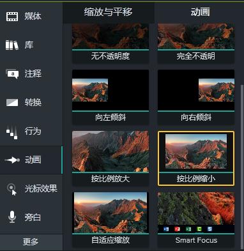Screen dimensions: 244x251
Task: Click the 更多 button
Action: point(31,242)
